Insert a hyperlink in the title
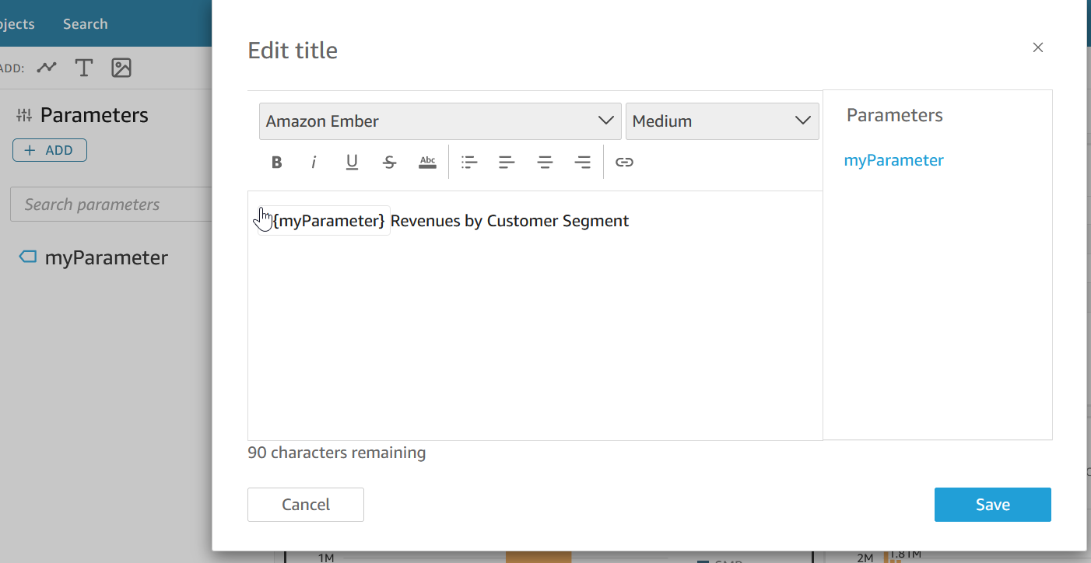This screenshot has height=563, width=1091. tap(624, 162)
